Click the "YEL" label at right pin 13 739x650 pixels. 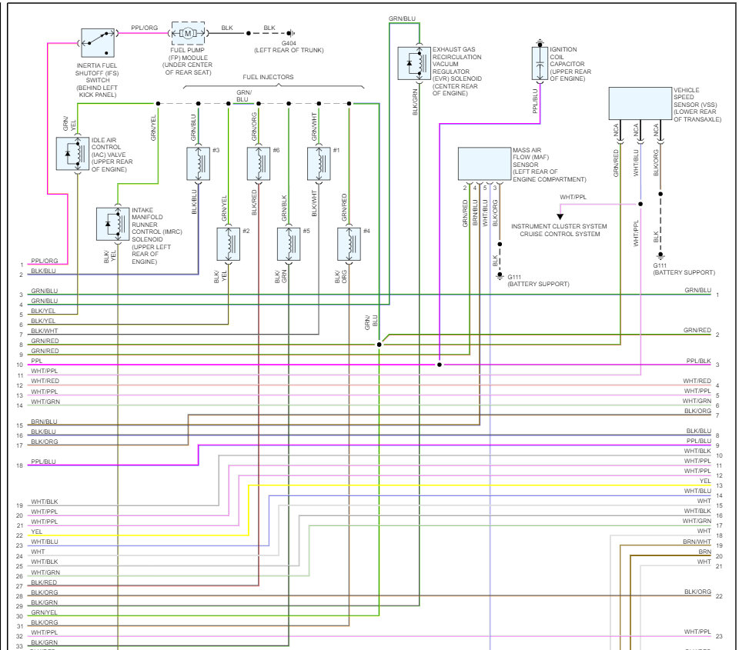(x=705, y=481)
